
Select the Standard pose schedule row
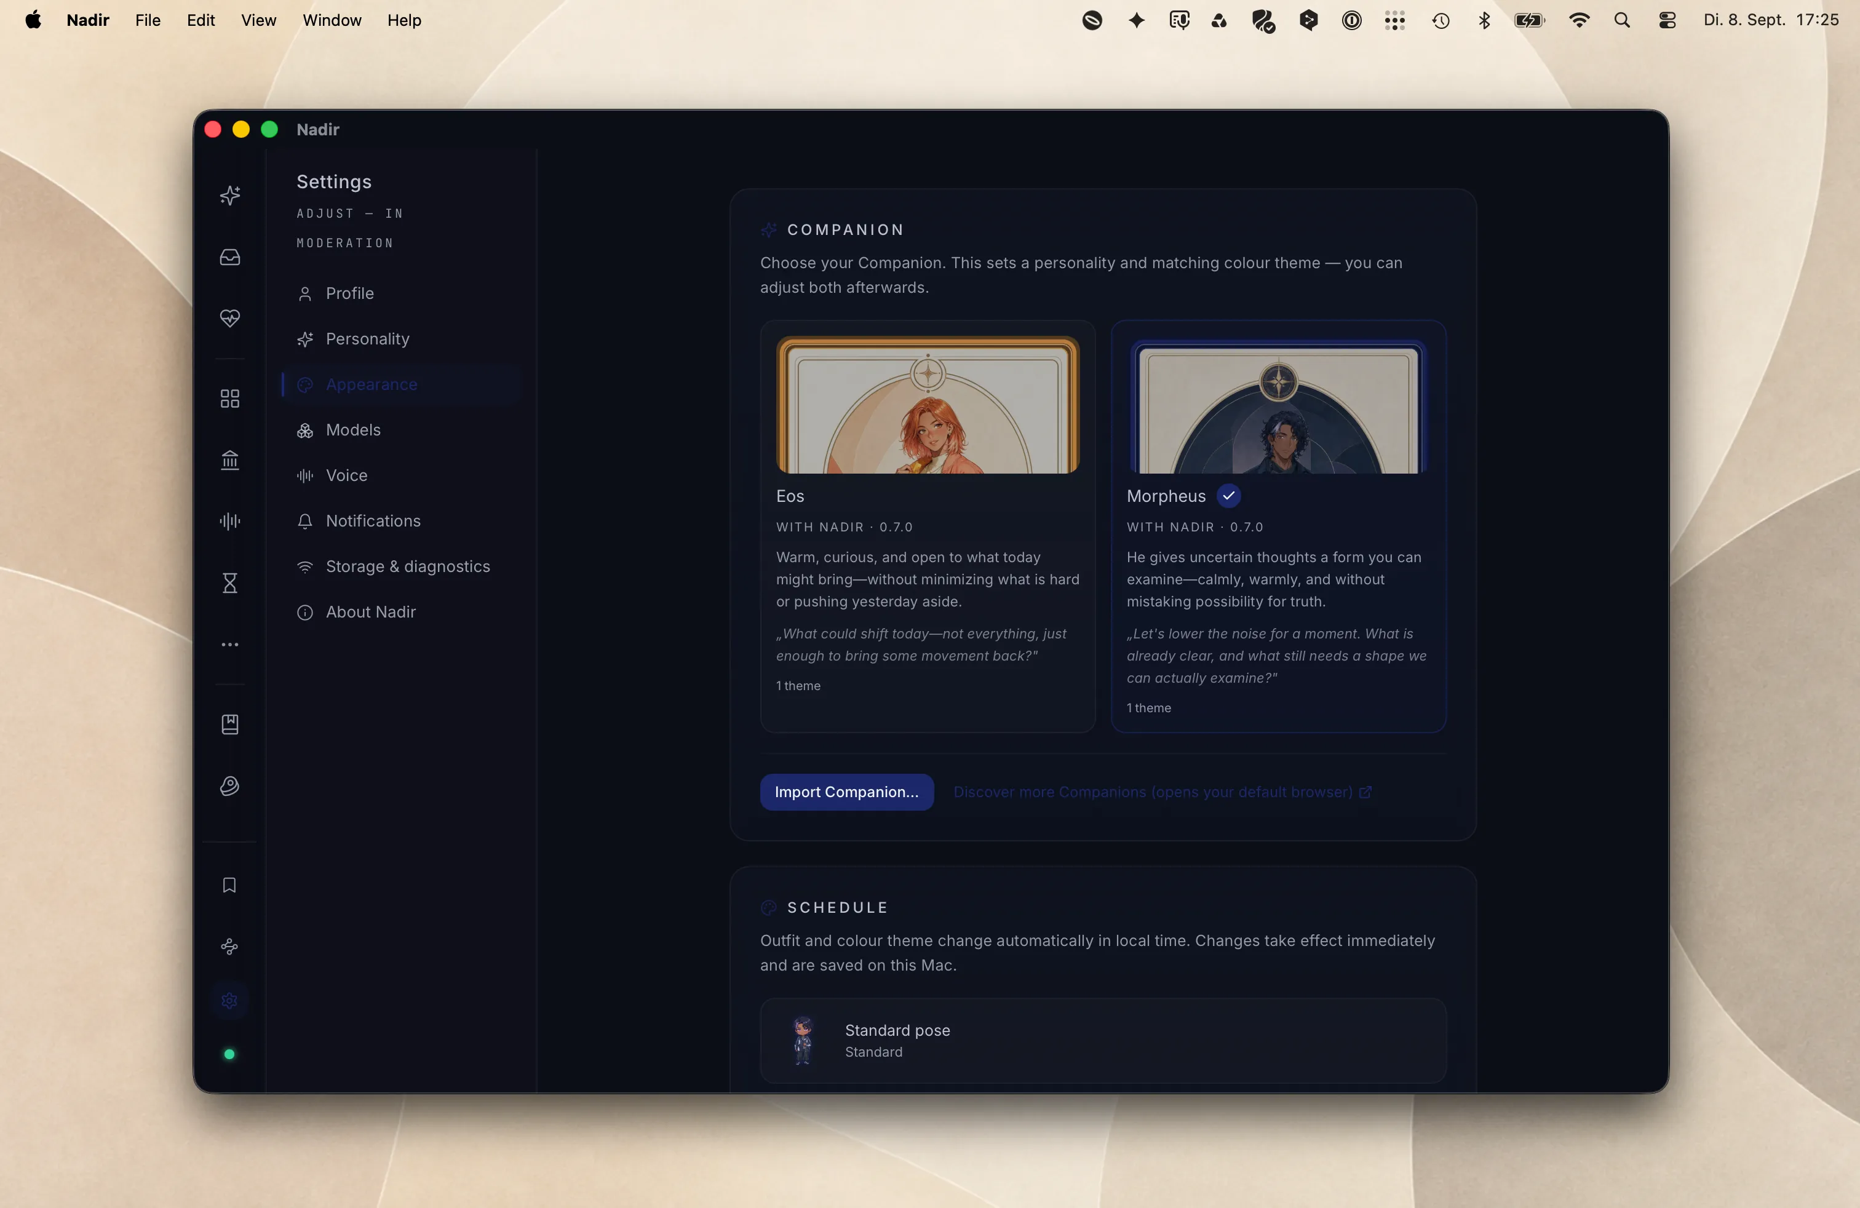click(1103, 1041)
